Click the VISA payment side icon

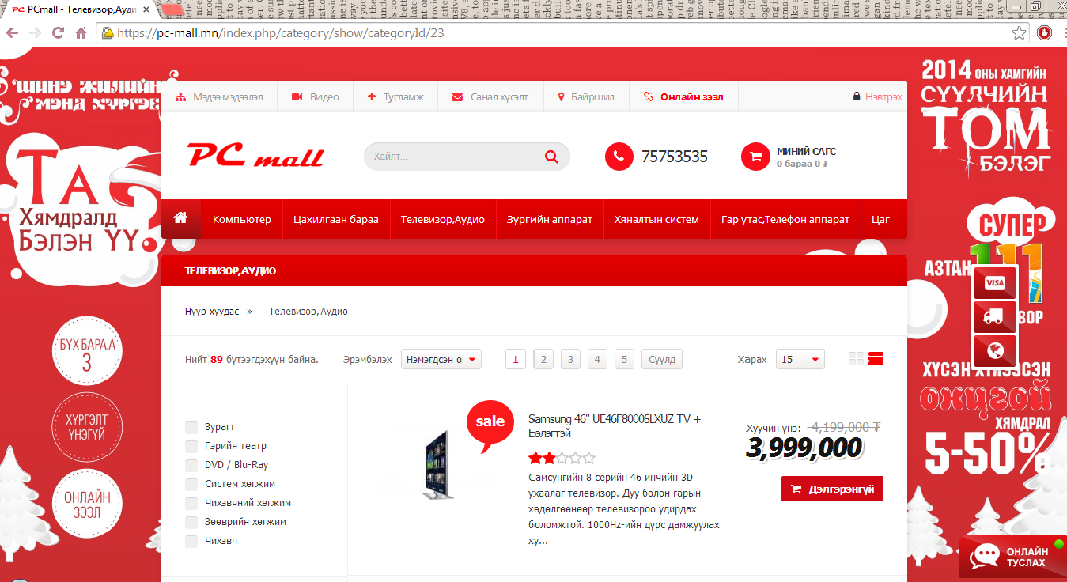pos(994,283)
